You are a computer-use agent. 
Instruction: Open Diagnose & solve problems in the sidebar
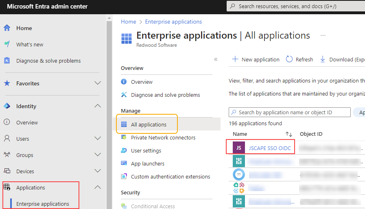48,61
